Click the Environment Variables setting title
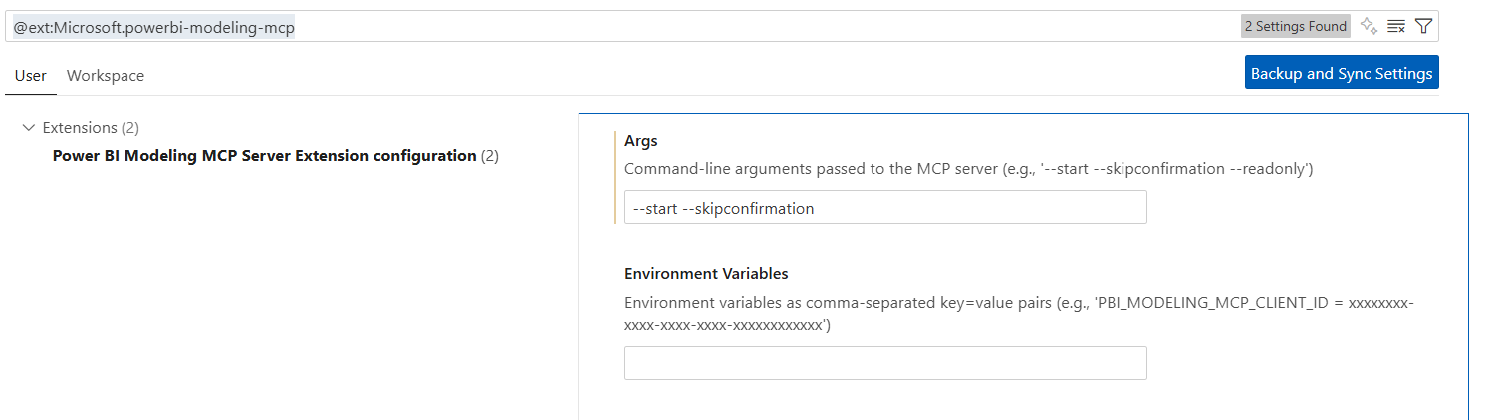1497x420 pixels. click(706, 274)
